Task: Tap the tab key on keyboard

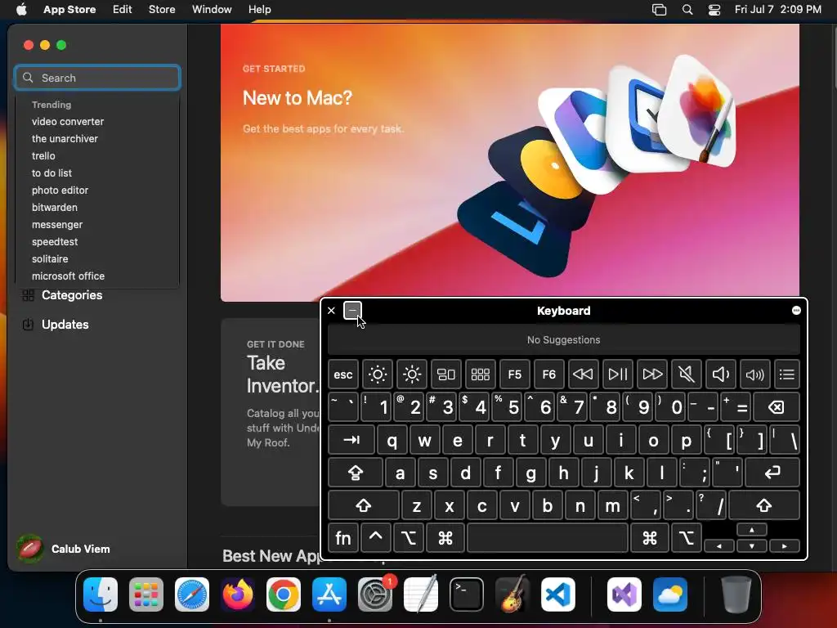Action: 351,440
